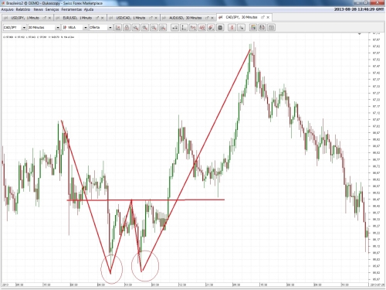Click the zoom in magnifier icon
This screenshot has height=290, width=386.
tap(145, 27)
